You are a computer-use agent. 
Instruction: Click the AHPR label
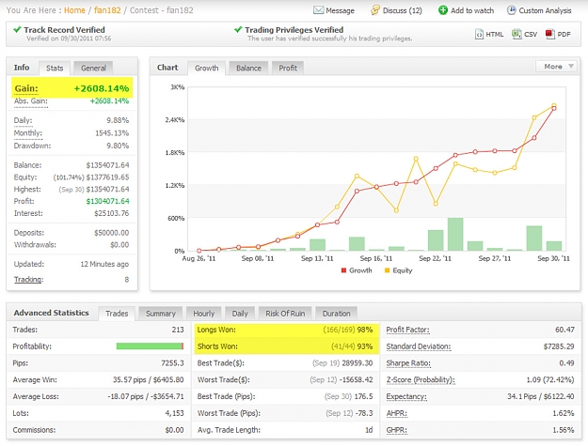[396, 413]
